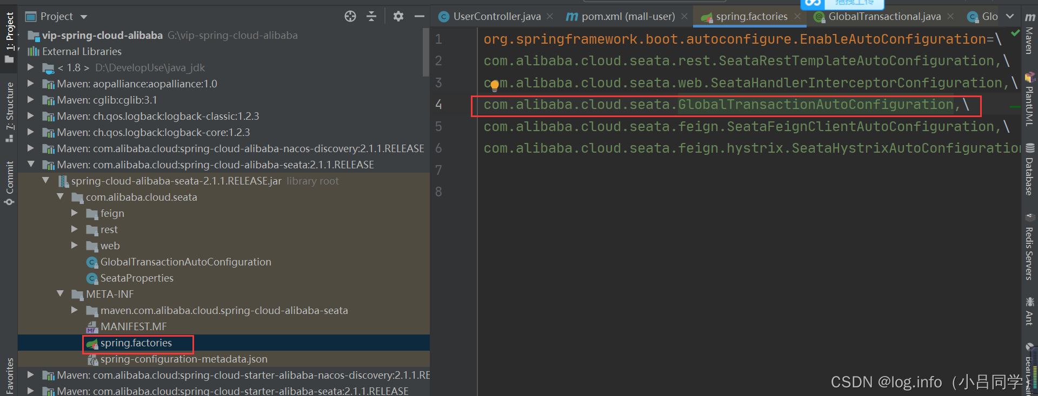Select spring-configuration-metadata.json file
Viewport: 1038px width, 396px height.
(184, 359)
